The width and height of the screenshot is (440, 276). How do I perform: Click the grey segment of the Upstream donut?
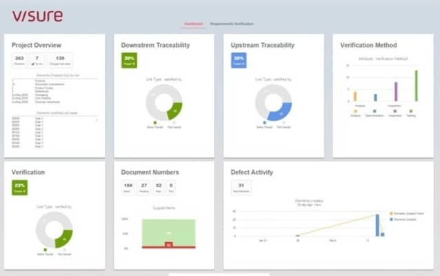point(262,97)
